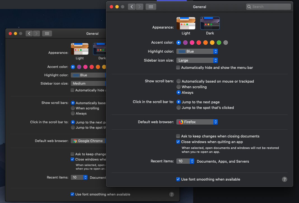
Task: Pick blue accent color in front window
Action: tap(179, 43)
